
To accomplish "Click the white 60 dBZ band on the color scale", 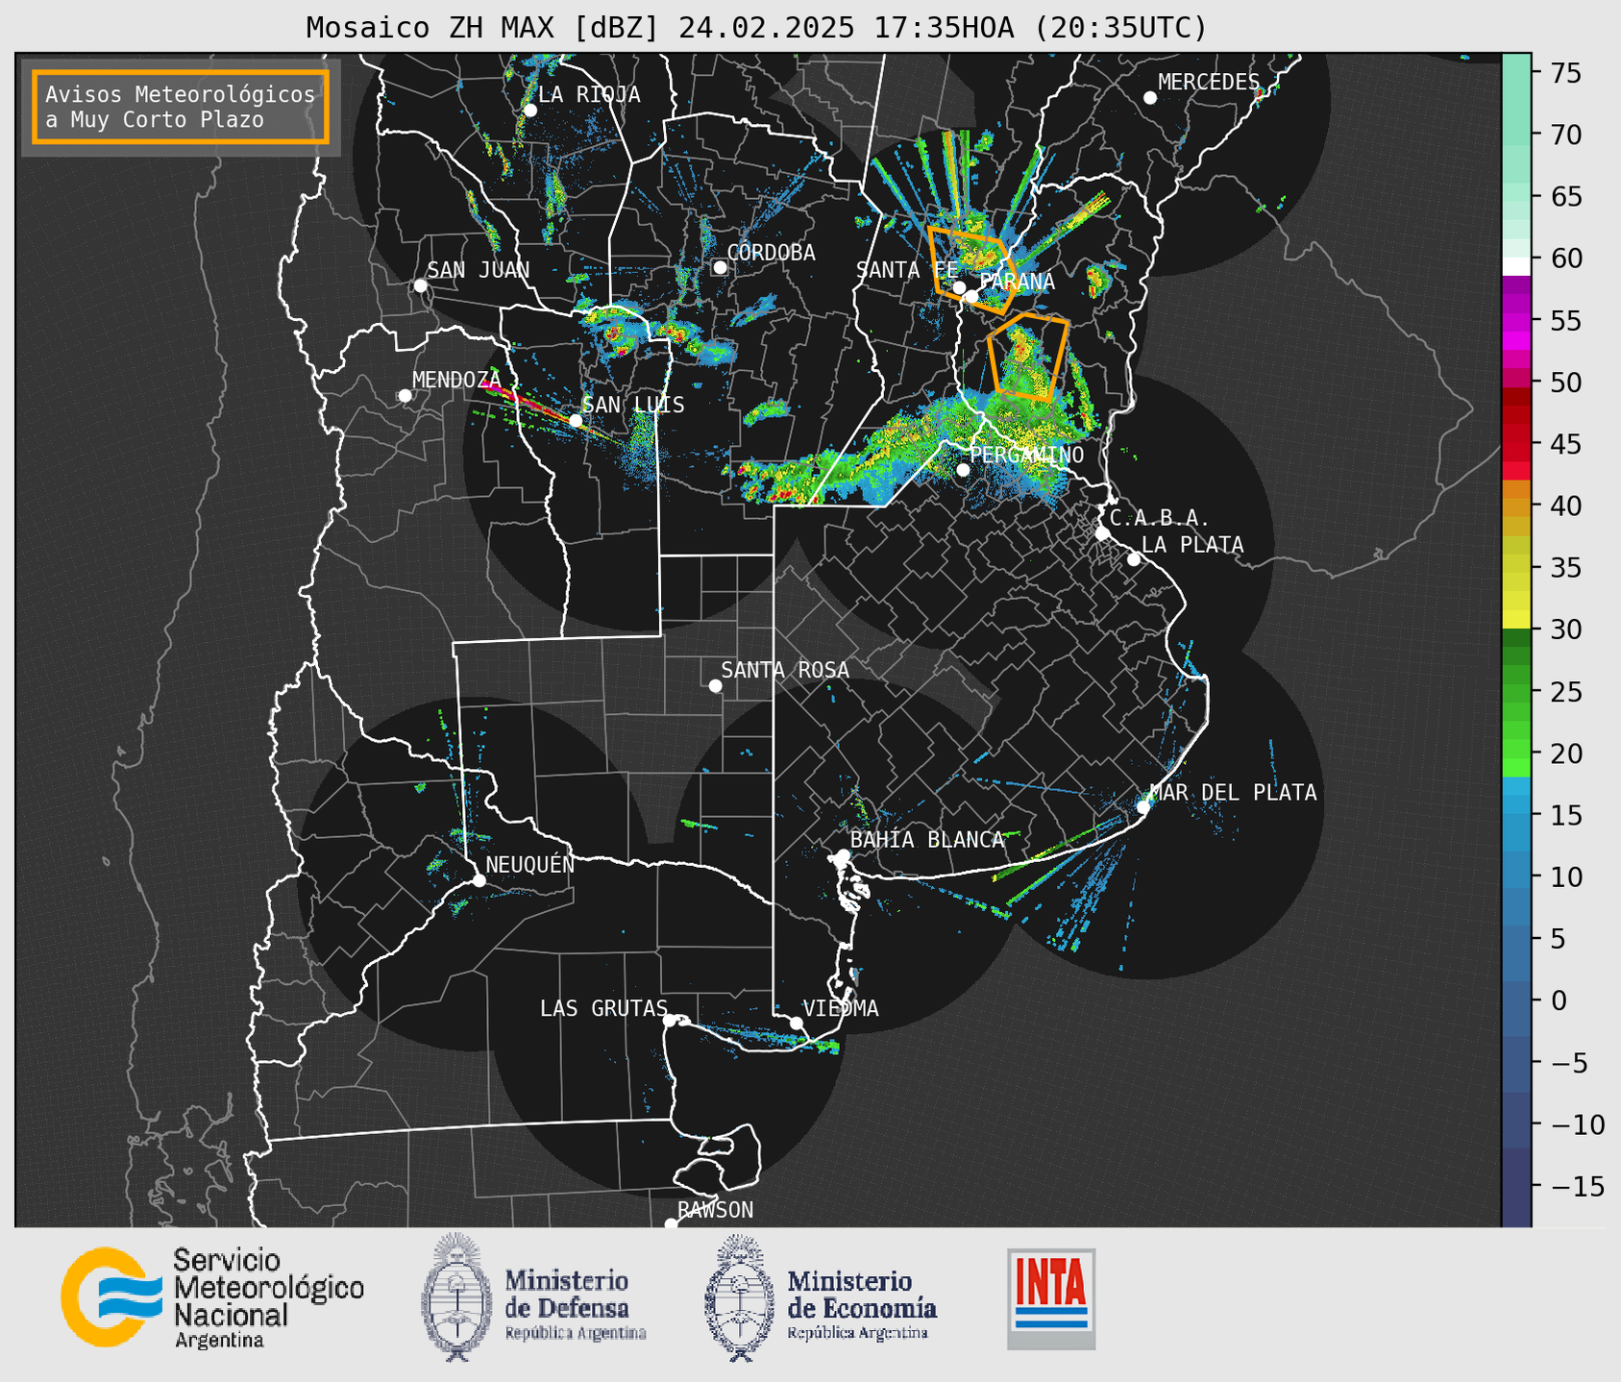I will tap(1516, 266).
